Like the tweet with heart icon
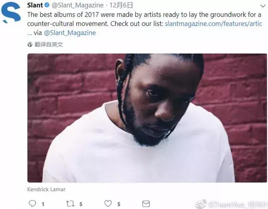The height and width of the screenshot is (209, 268). pyautogui.click(x=108, y=203)
